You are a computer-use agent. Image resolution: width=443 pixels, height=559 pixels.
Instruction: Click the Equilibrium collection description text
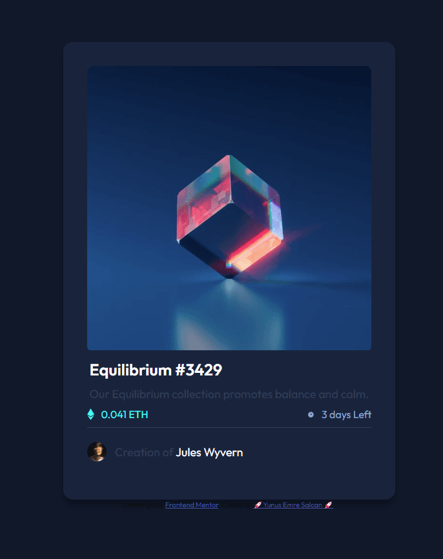(229, 394)
